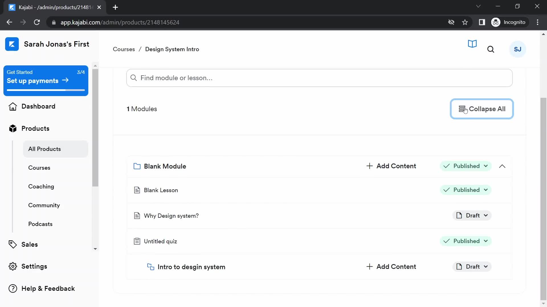
Task: Click sidebar scroll down arrow
Action: coord(95,249)
